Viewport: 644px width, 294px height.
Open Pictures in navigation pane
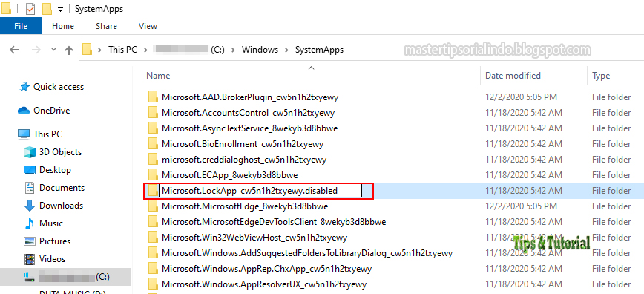(55, 241)
